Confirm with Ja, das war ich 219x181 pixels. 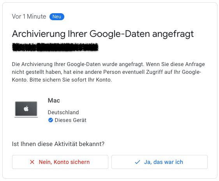tap(159, 162)
